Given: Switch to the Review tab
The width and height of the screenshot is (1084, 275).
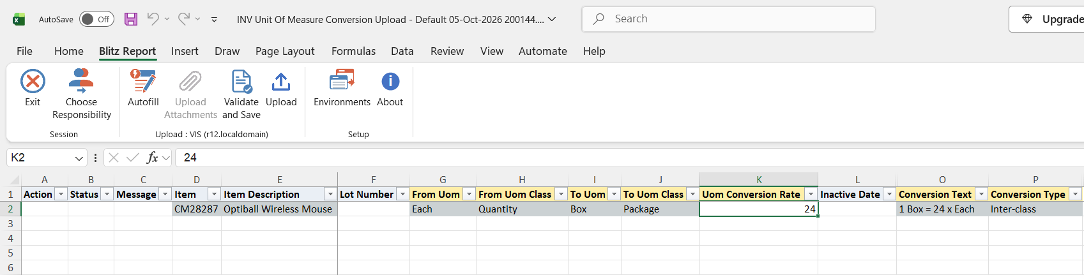Looking at the screenshot, I should 447,51.
